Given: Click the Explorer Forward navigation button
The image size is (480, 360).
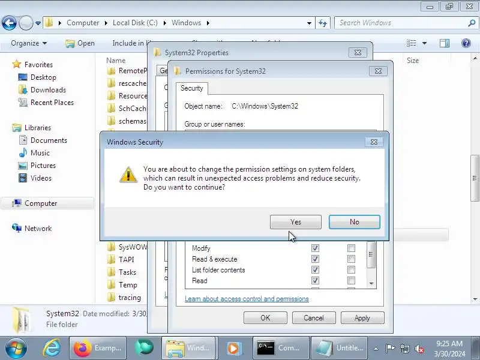Looking at the screenshot, I should tap(26, 23).
